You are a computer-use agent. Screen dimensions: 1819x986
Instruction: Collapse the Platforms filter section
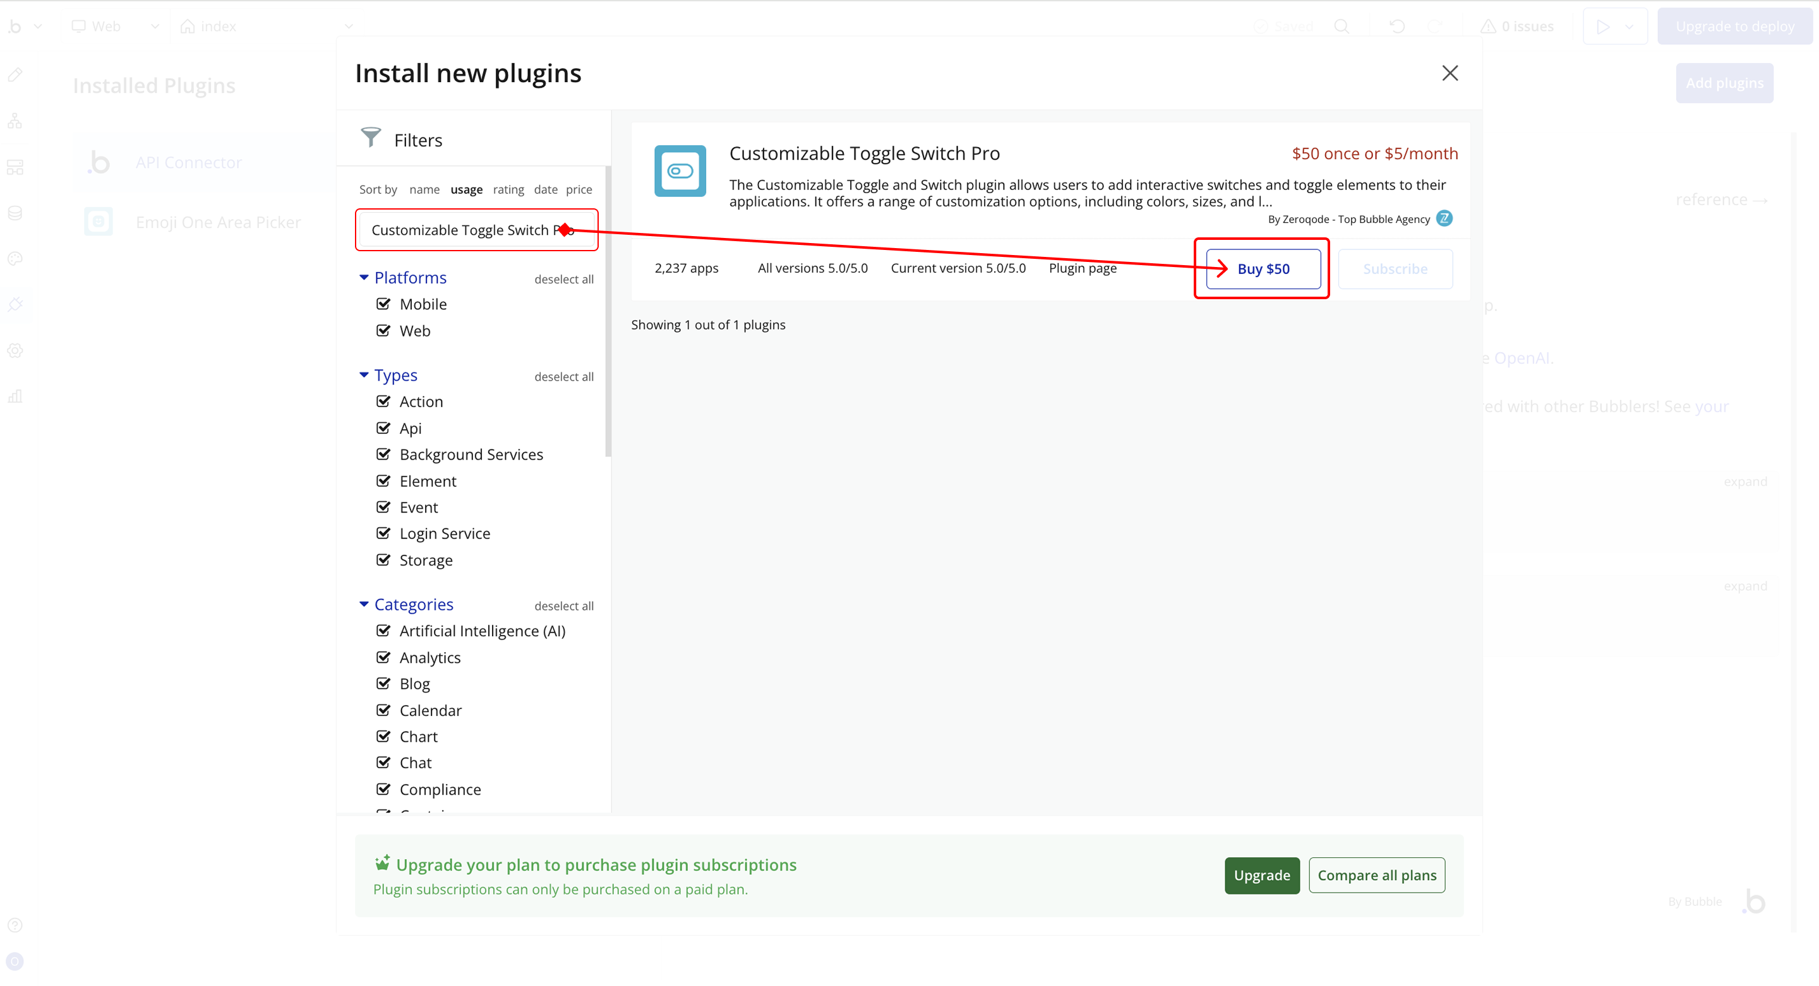[364, 278]
